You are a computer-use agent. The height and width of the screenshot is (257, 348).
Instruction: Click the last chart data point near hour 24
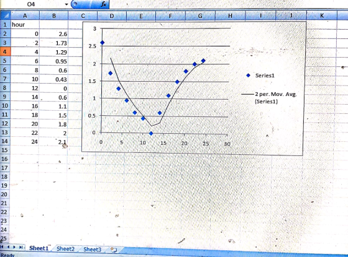coord(203,61)
